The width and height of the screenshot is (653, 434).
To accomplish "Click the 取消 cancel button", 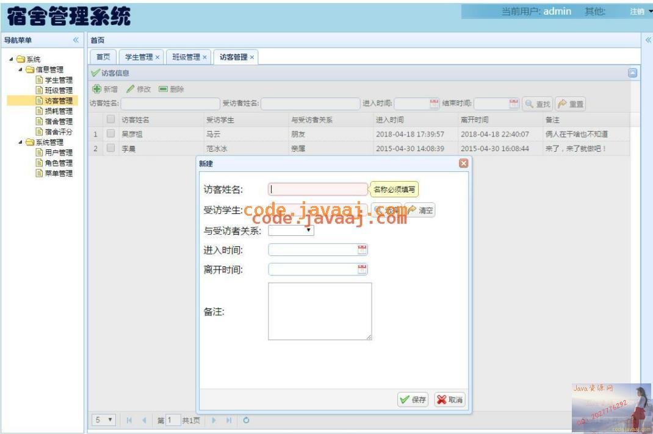I will pos(450,399).
